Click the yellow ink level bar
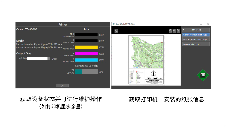Screen dimensions: 226x127 coord(86,47)
